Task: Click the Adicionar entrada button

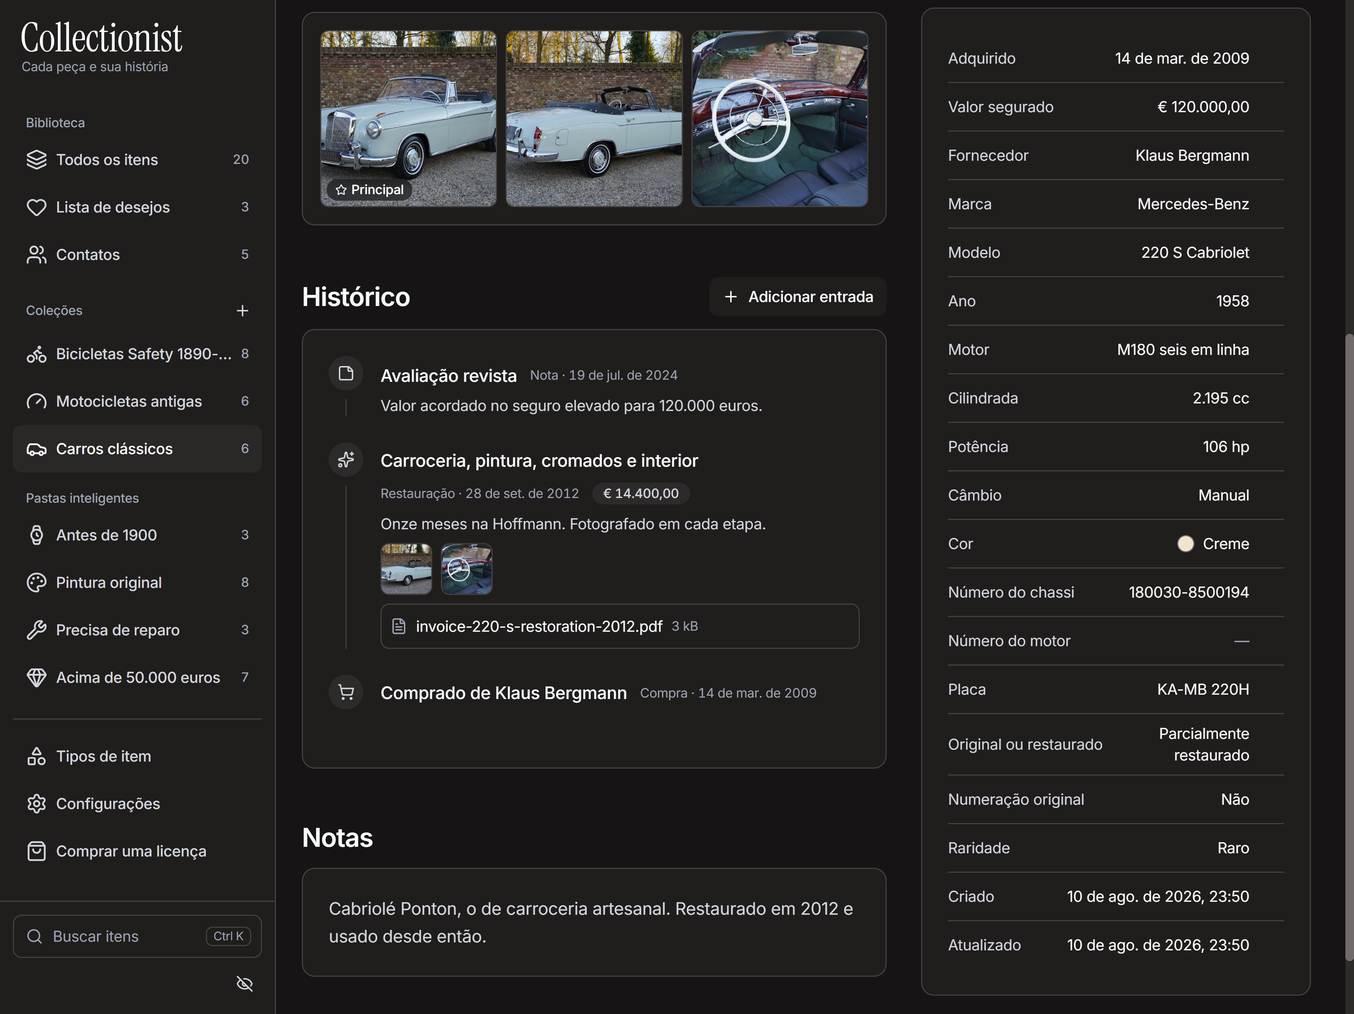Action: pos(798,297)
